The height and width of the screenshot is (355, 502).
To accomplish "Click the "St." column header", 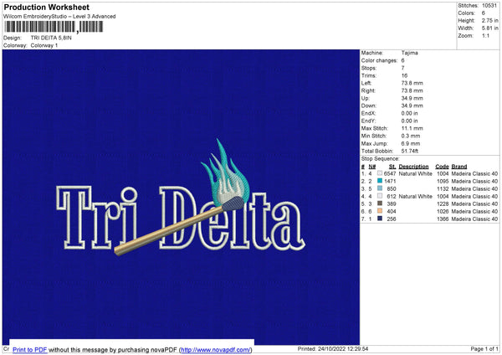I will (392, 167).
